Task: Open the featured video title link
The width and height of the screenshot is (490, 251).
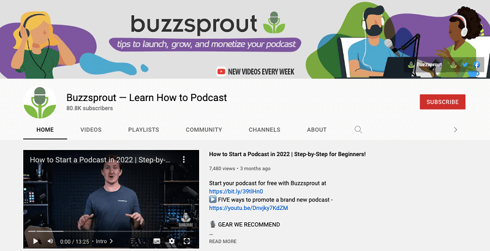Action: tap(287, 154)
